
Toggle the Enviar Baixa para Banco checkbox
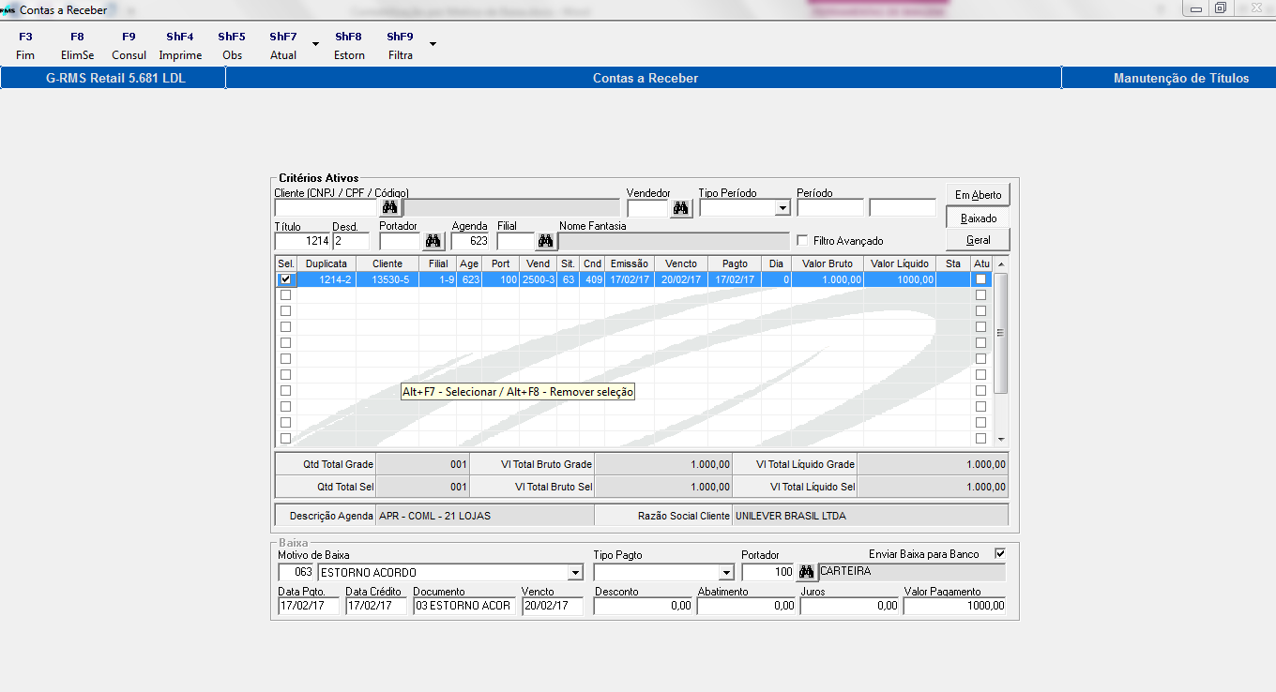click(999, 553)
